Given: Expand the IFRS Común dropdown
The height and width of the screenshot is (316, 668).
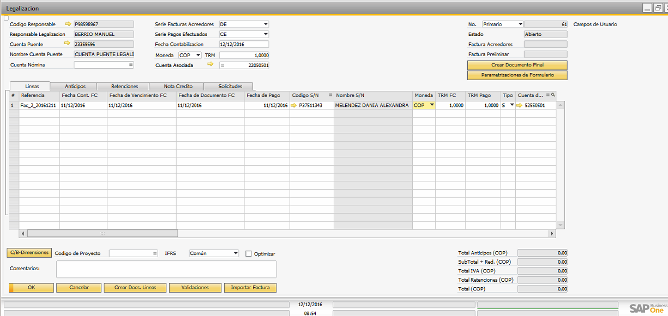Looking at the screenshot, I should coord(236,253).
